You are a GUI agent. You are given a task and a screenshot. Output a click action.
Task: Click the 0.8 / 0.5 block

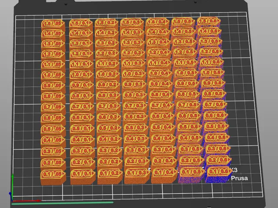click(188, 94)
